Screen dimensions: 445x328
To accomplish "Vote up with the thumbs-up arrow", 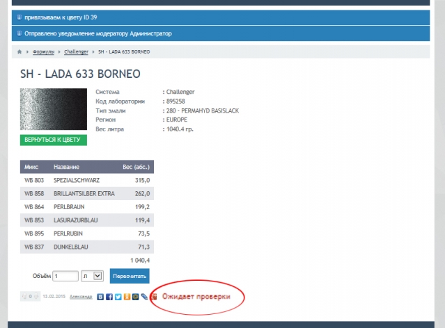I will tap(24, 296).
